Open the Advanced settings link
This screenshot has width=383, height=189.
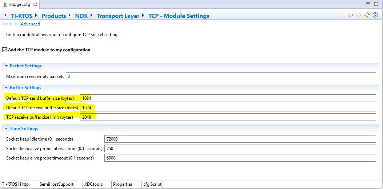pos(30,24)
